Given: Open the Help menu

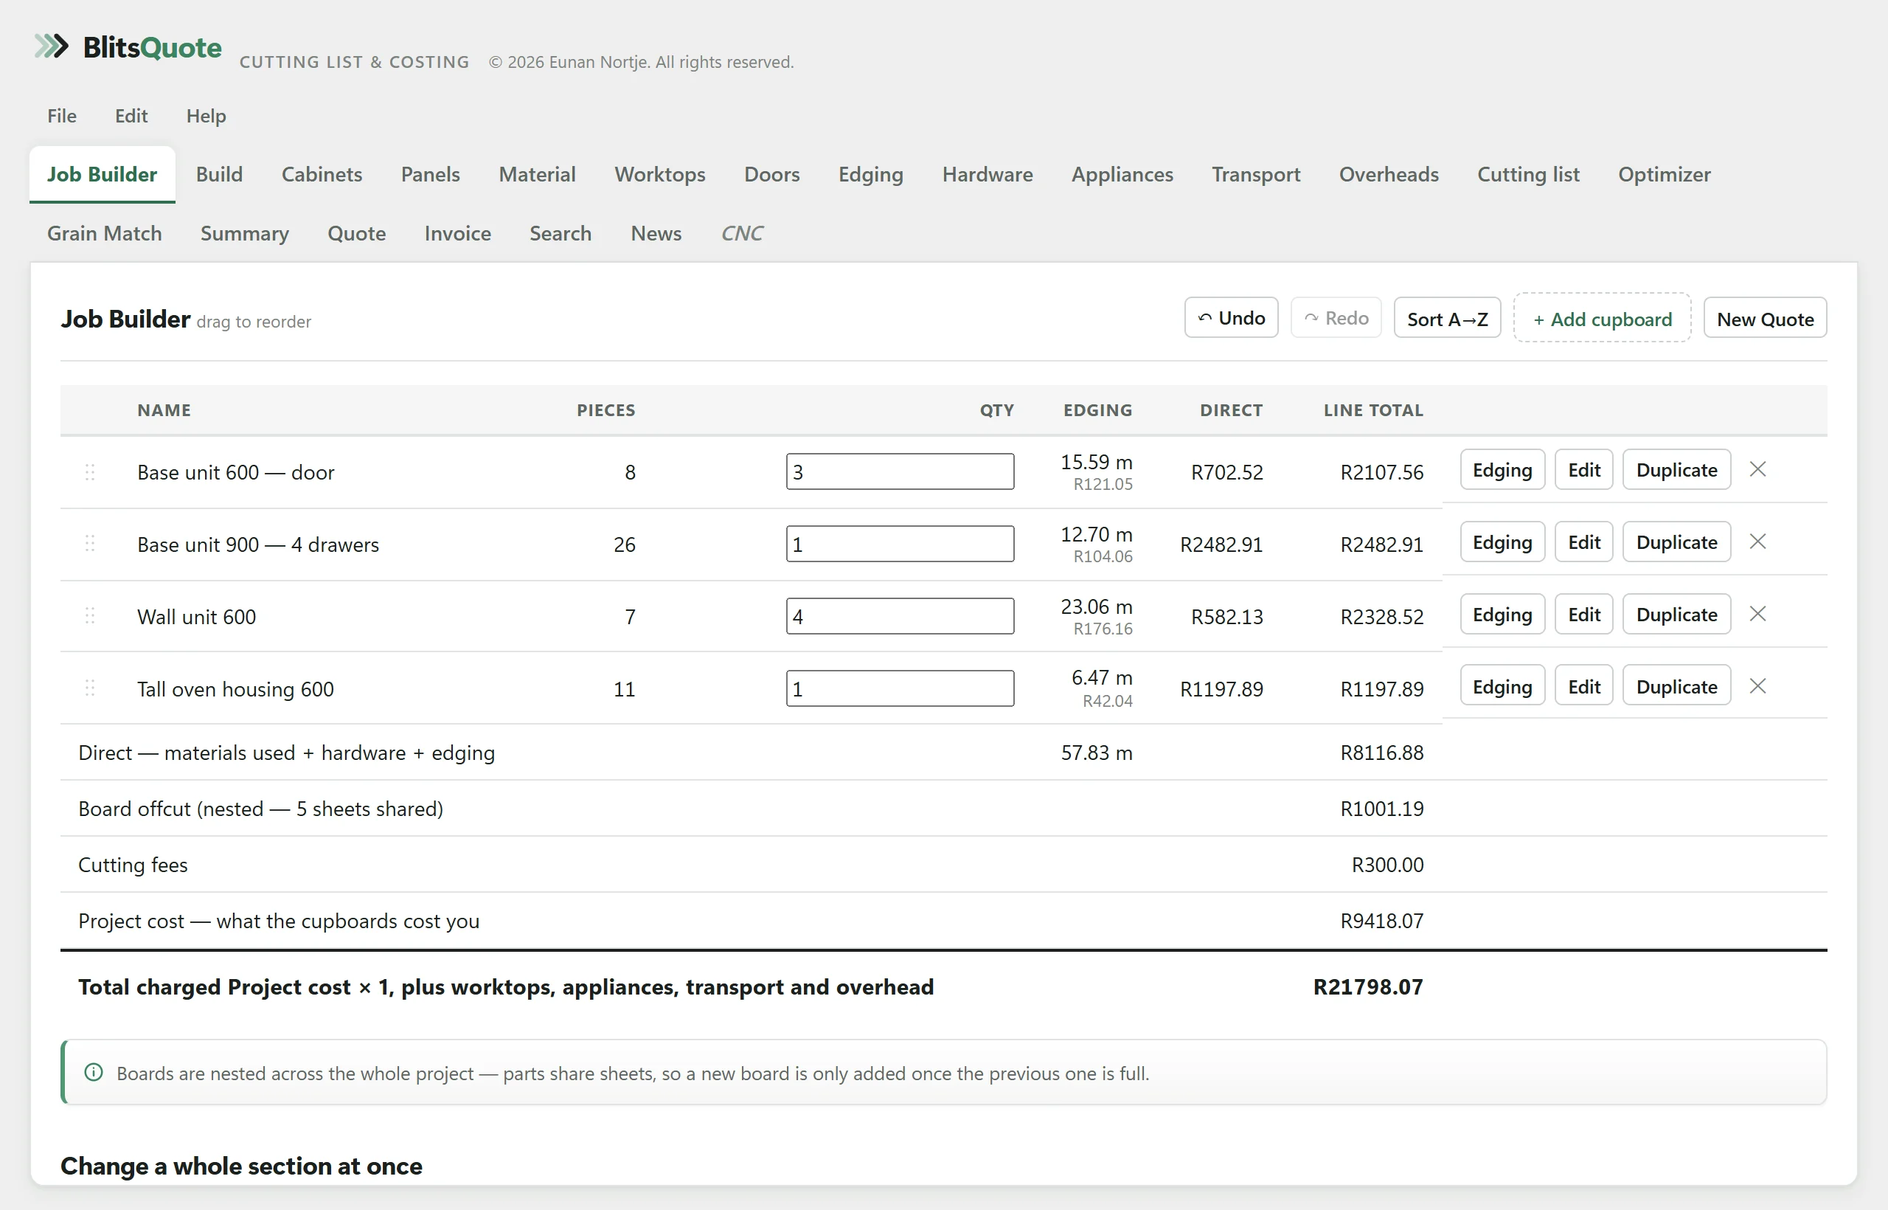Looking at the screenshot, I should 206,116.
